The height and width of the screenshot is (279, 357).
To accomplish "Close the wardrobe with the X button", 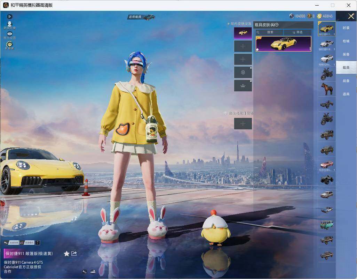I will tap(351, 16).
